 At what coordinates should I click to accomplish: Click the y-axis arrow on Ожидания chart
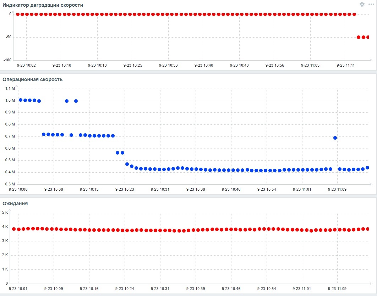point(10,210)
